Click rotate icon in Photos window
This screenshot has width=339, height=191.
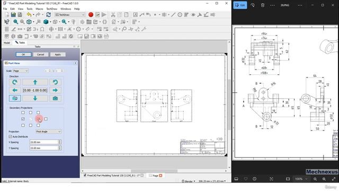[253, 5]
